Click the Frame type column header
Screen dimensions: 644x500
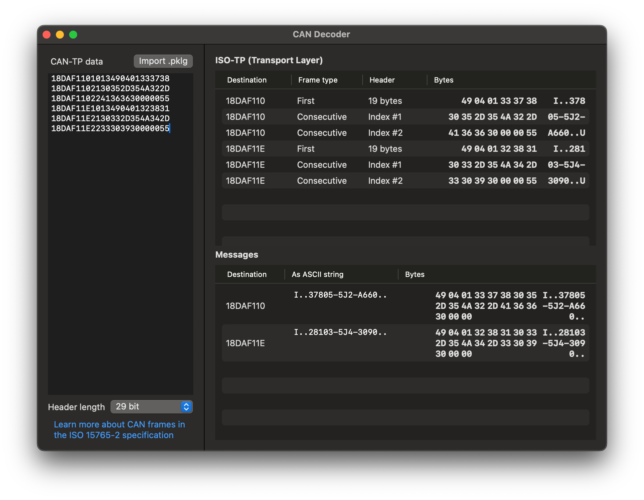[x=317, y=80]
